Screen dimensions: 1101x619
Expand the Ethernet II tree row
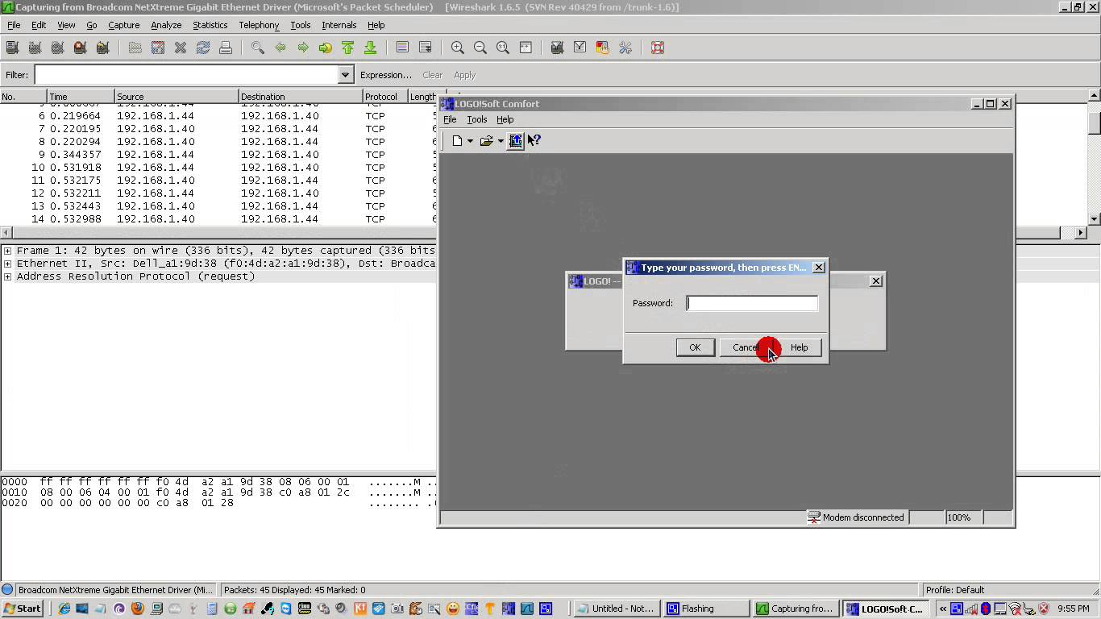coord(7,264)
